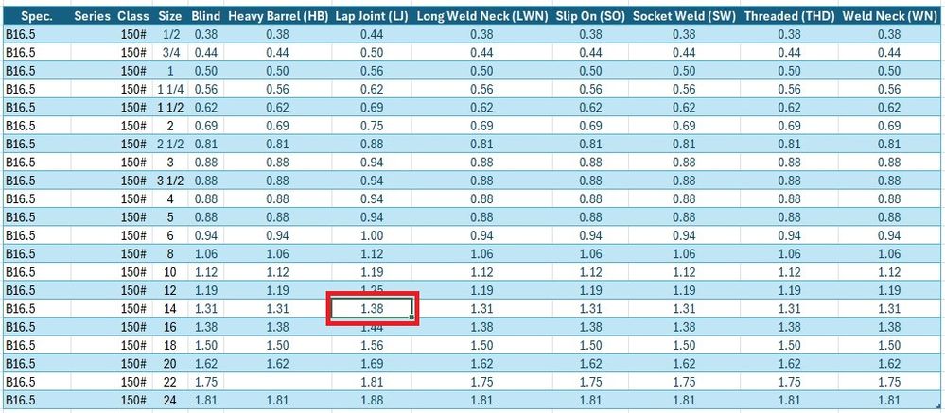Screen dimensions: 945x413
Task: Click the Lap Joint cell 1.38 for size 14
Action: [372, 309]
